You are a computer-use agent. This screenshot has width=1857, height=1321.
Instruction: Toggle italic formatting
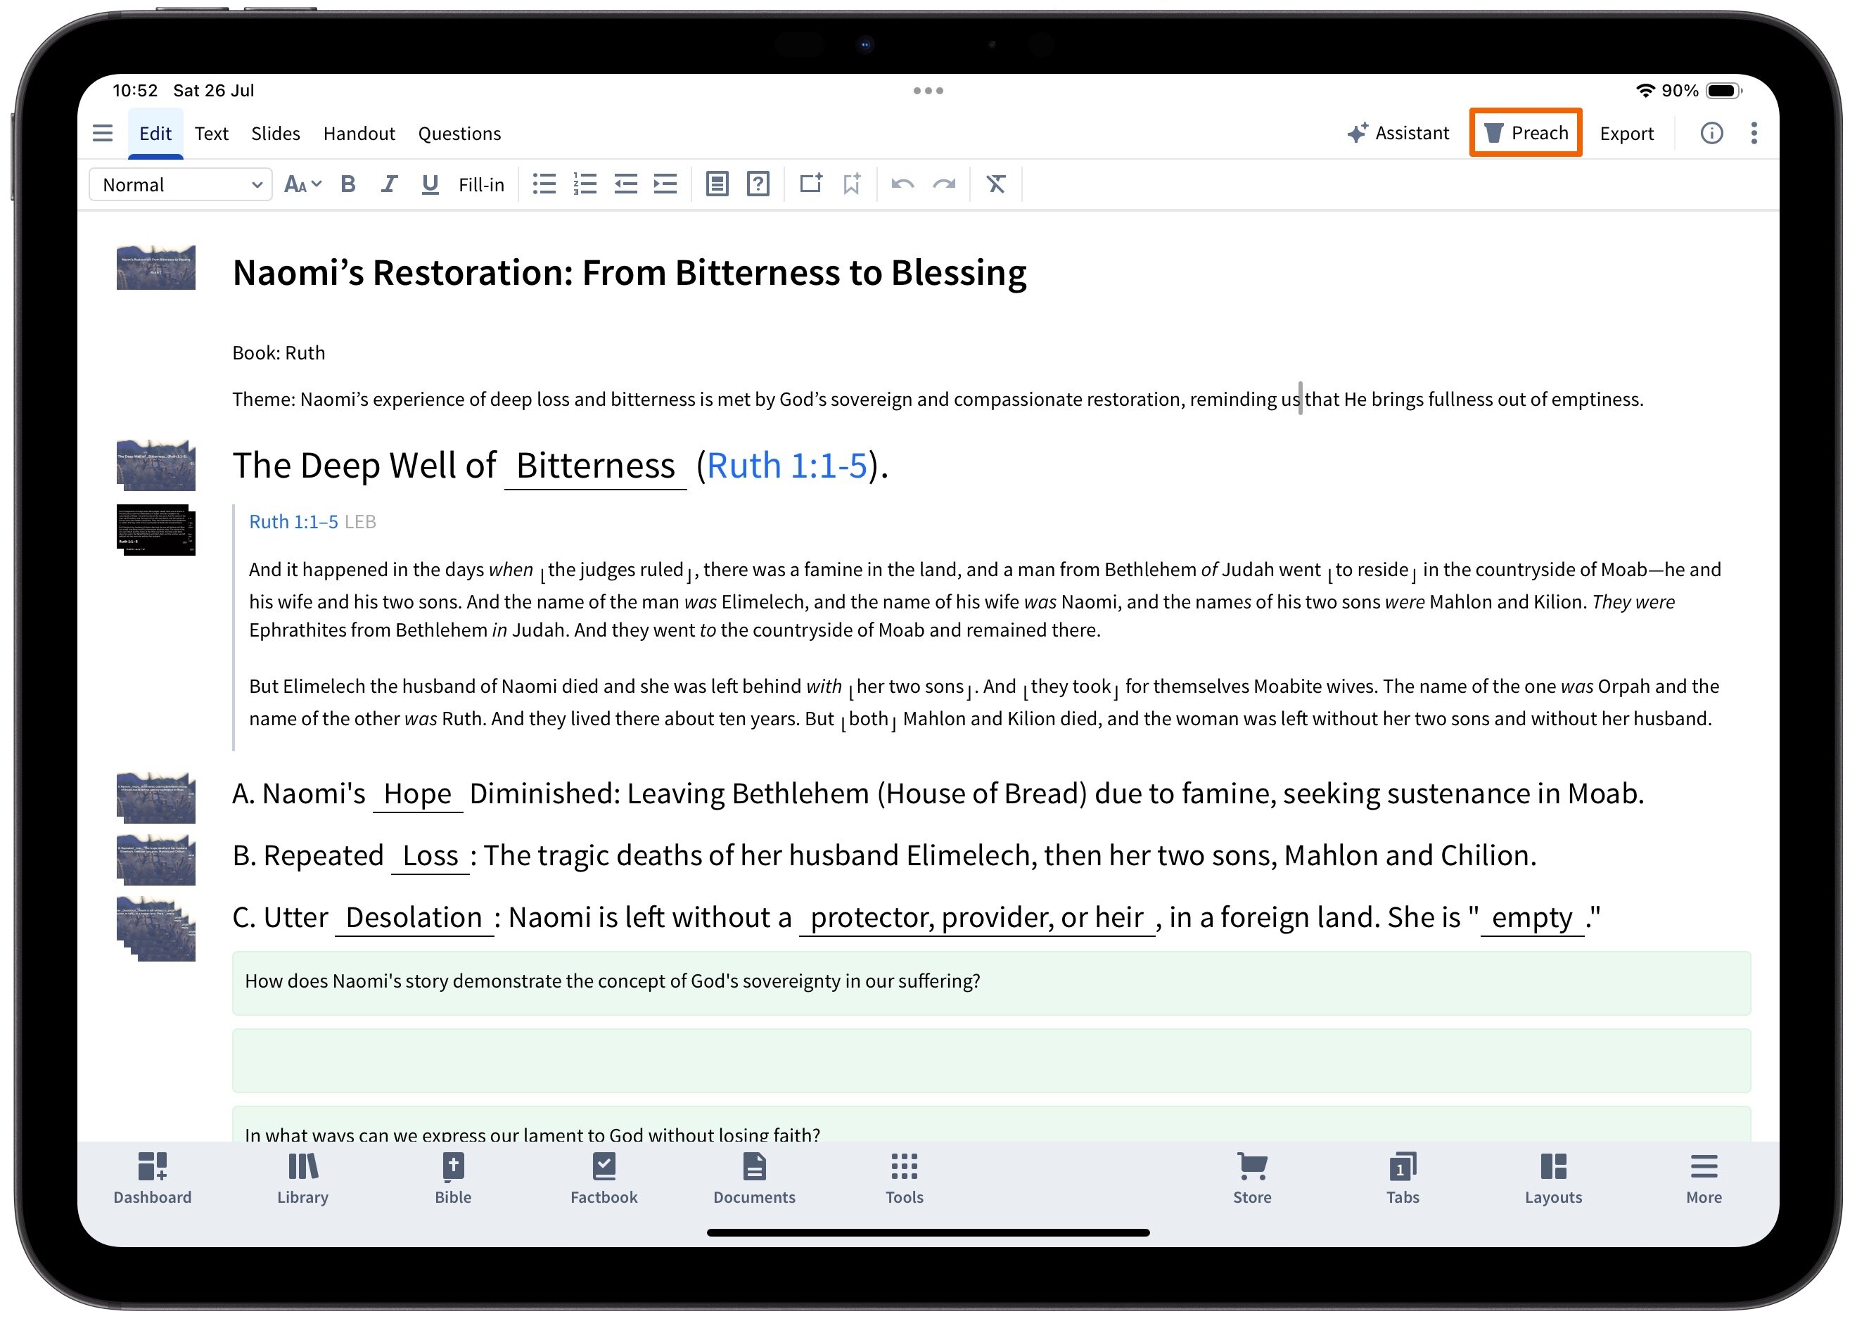pyautogui.click(x=390, y=185)
